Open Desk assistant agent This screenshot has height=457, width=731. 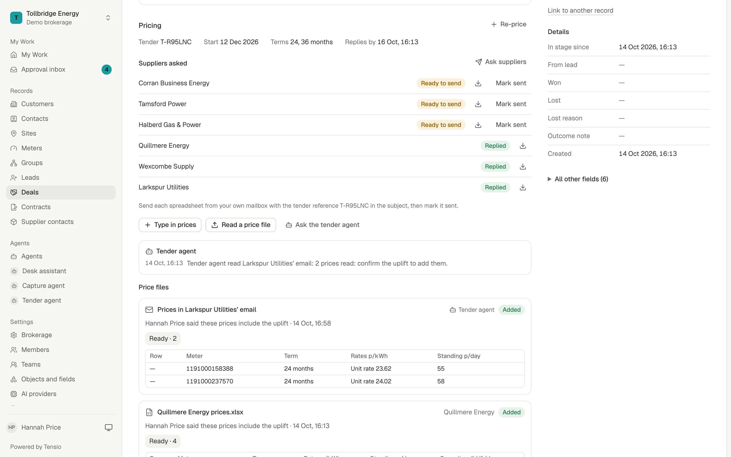pyautogui.click(x=61, y=271)
